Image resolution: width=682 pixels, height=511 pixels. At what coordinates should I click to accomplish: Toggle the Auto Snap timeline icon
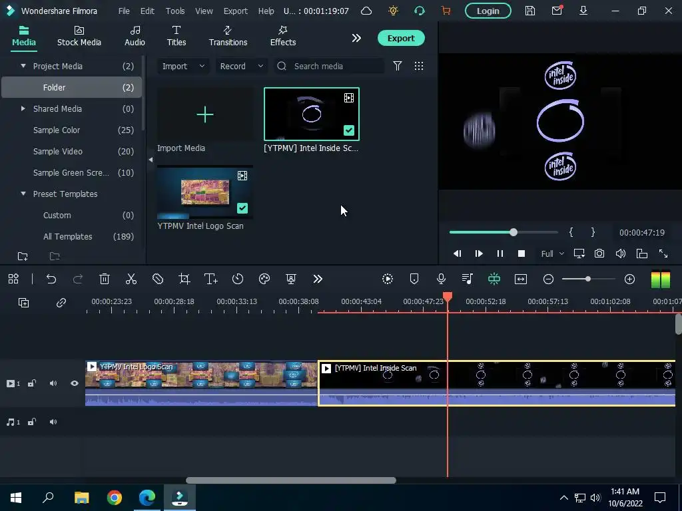click(494, 279)
